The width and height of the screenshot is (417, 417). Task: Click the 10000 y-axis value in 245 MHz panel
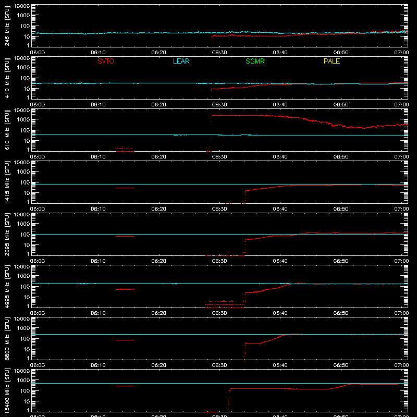pyautogui.click(x=22, y=6)
